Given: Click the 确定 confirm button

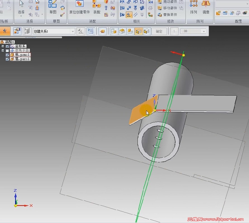Looking at the screenshot, I should 159,32.
